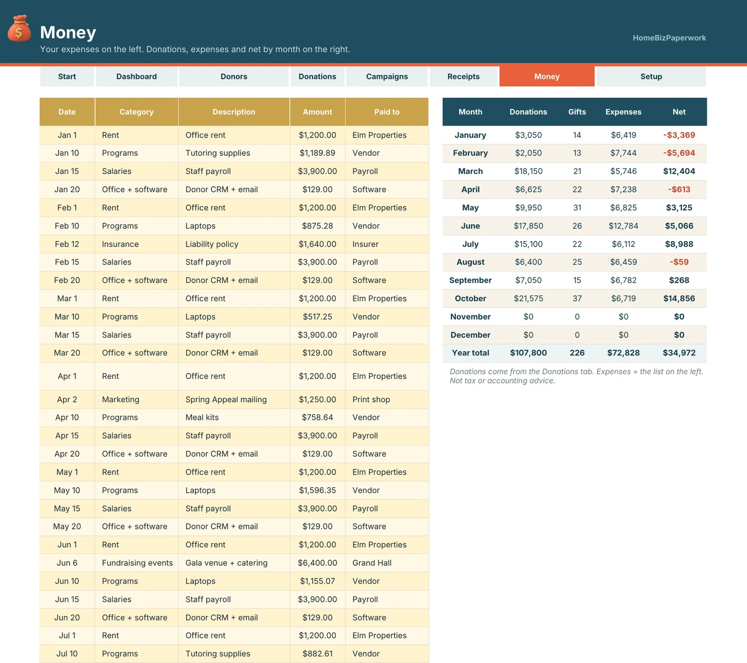Click the Description column header

coord(234,112)
